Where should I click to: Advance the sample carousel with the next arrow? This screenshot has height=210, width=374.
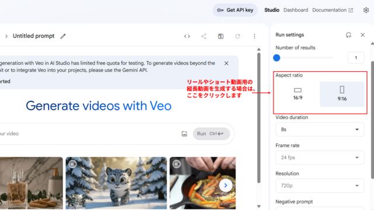point(226,185)
